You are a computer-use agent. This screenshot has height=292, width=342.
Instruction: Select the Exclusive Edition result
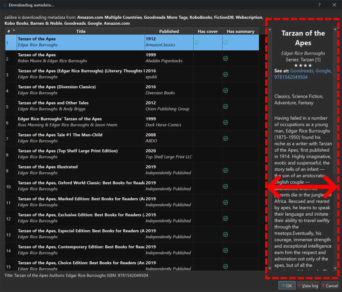point(132,218)
